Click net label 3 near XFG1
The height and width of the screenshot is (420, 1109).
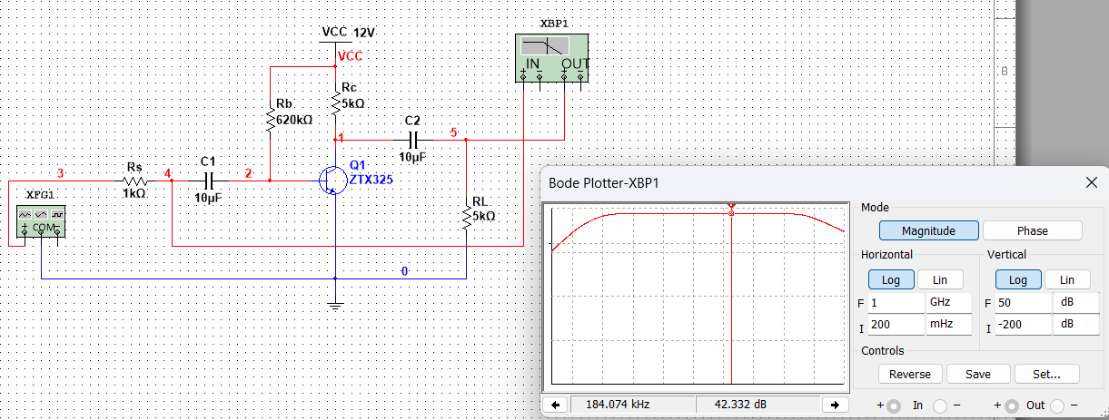click(60, 173)
